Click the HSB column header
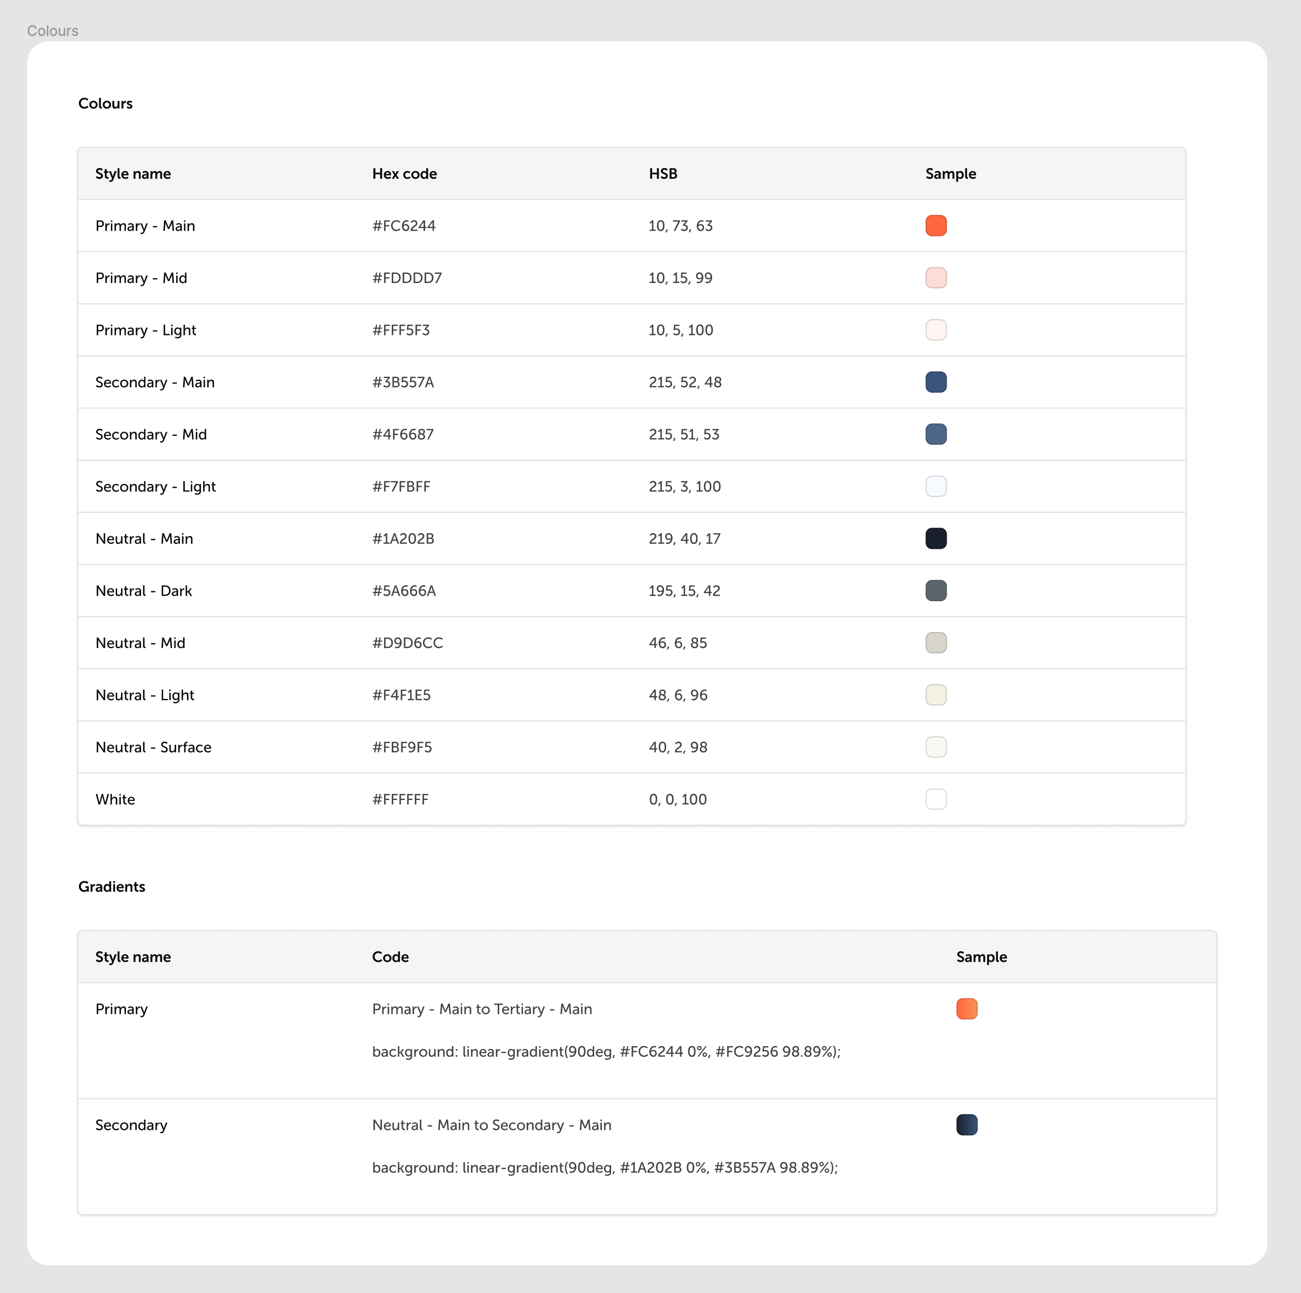Image resolution: width=1301 pixels, height=1293 pixels. click(662, 173)
